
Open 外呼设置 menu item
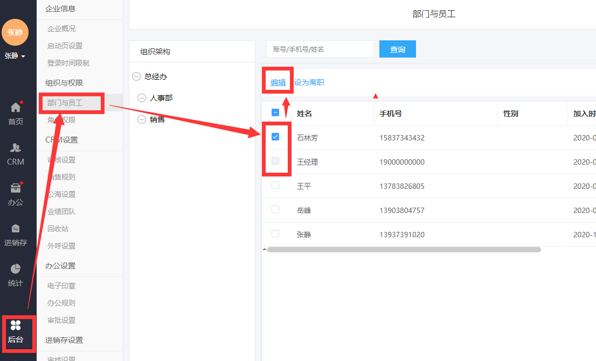pos(61,246)
